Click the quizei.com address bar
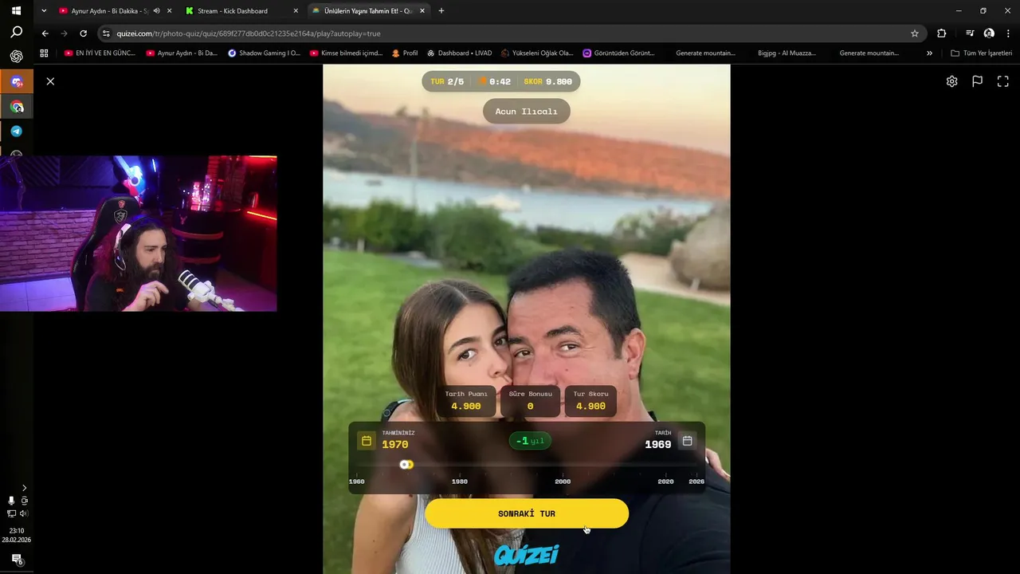Screen dimensions: 1020x574 tap(510, 33)
